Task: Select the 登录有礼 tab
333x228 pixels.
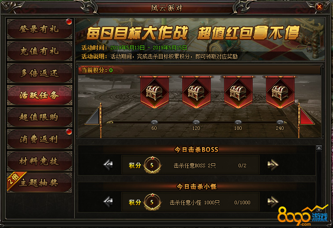Action: 40,29
